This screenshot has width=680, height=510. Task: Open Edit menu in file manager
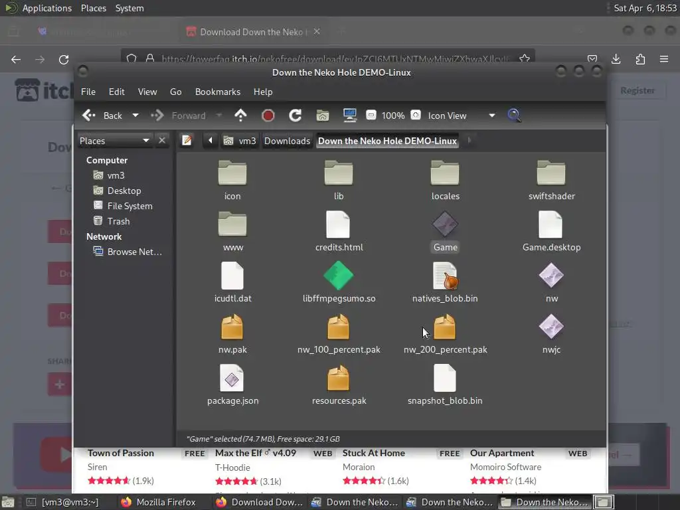117,92
